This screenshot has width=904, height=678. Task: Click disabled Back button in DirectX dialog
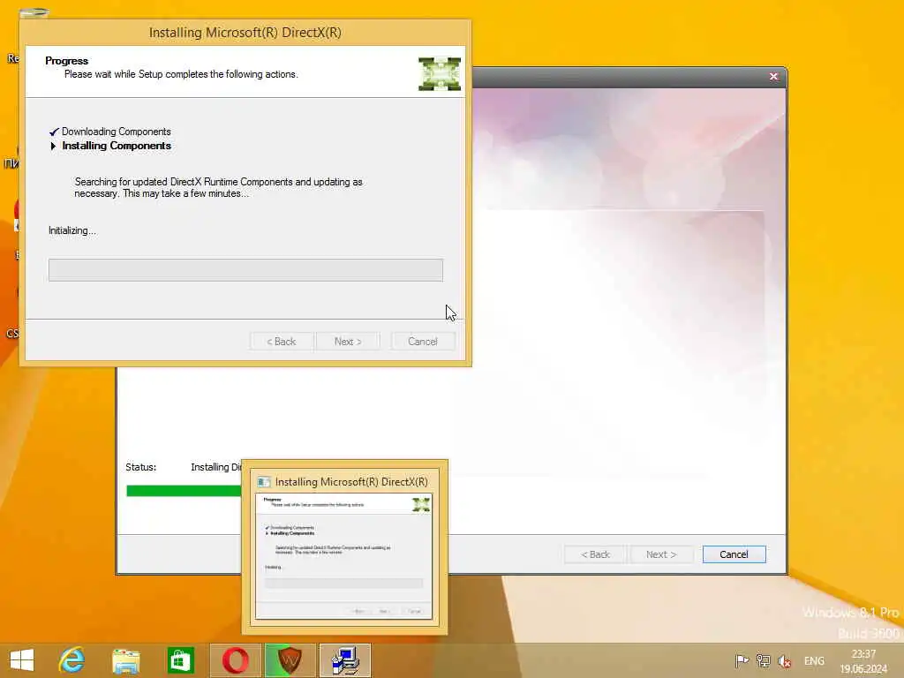pyautogui.click(x=282, y=342)
